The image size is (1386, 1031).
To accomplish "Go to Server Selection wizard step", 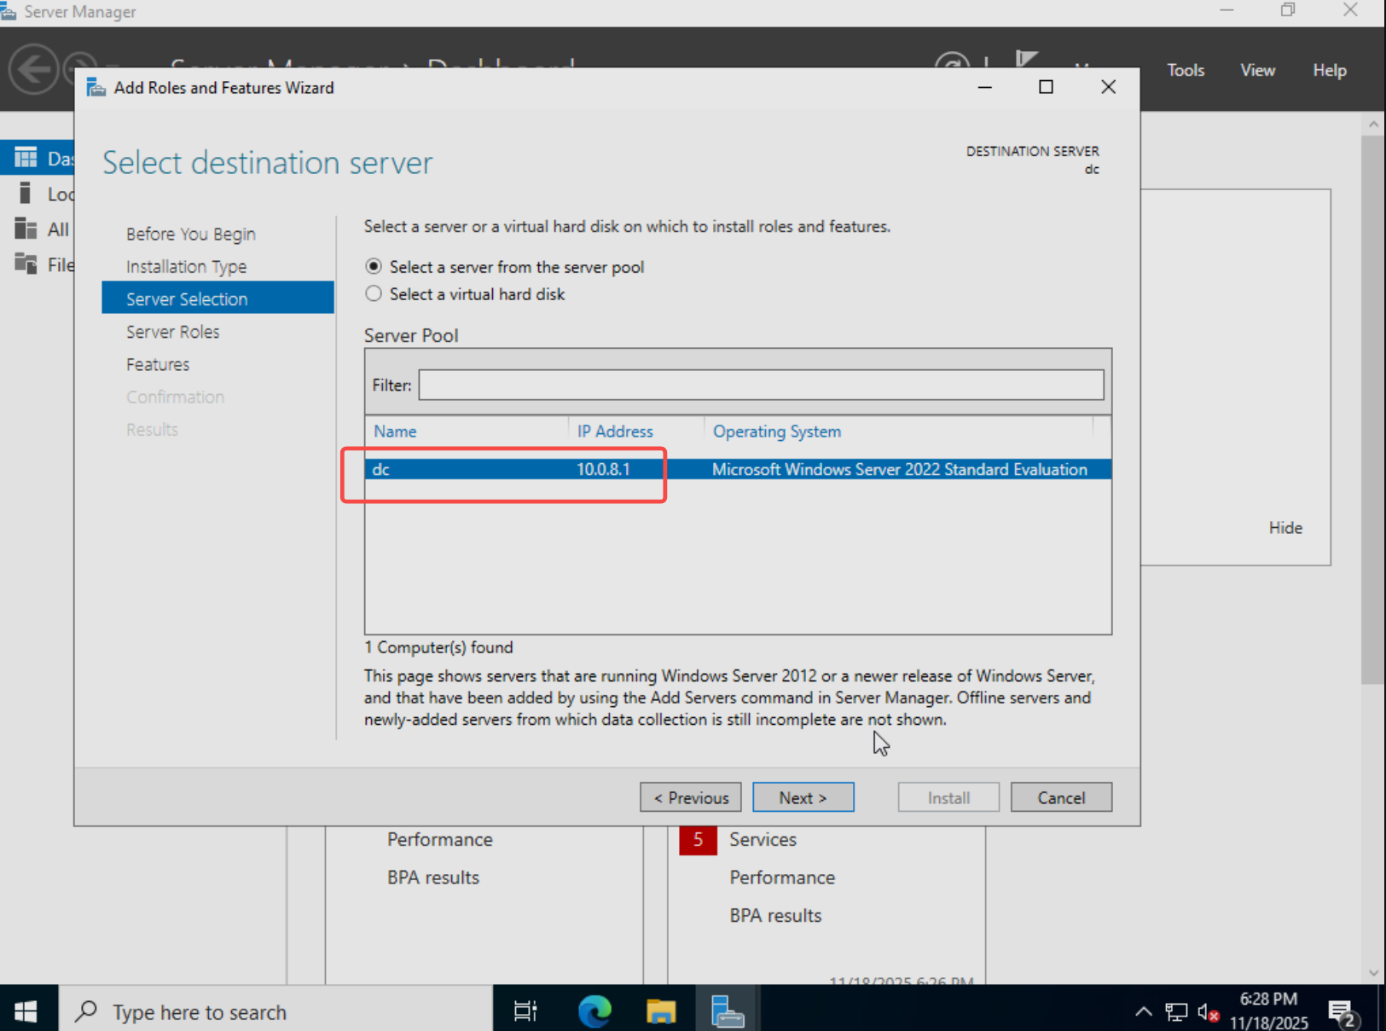I will 217,298.
